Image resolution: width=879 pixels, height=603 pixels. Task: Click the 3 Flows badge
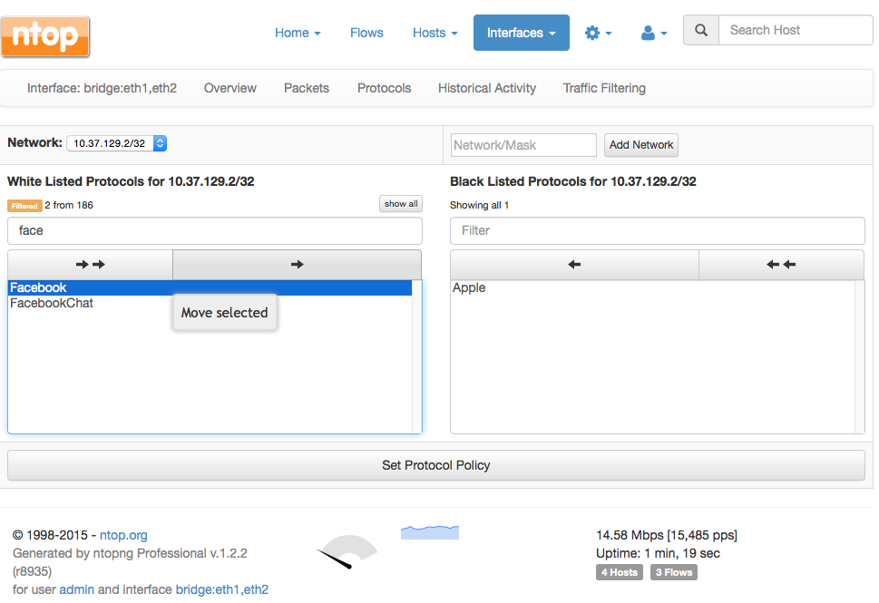(674, 572)
